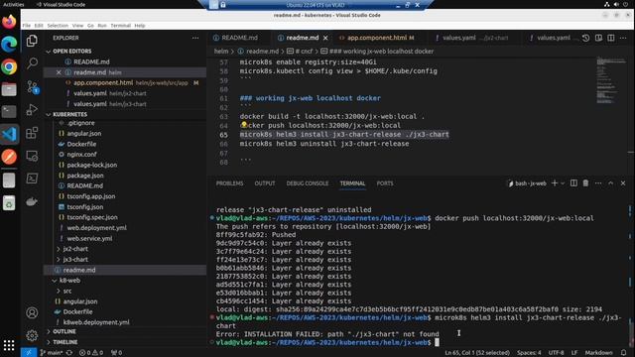Switch to app.component.html editor tab
The width and height of the screenshot is (635, 357).
coord(377,38)
